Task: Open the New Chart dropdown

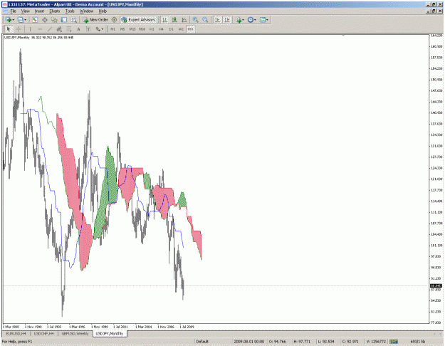Action: [x=9, y=20]
